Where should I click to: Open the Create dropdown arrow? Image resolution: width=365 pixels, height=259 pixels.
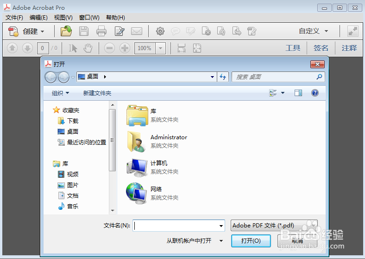pyautogui.click(x=42, y=31)
